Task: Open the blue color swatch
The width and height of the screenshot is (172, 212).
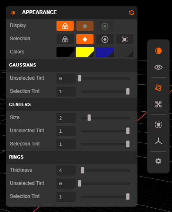Action: click(105, 52)
